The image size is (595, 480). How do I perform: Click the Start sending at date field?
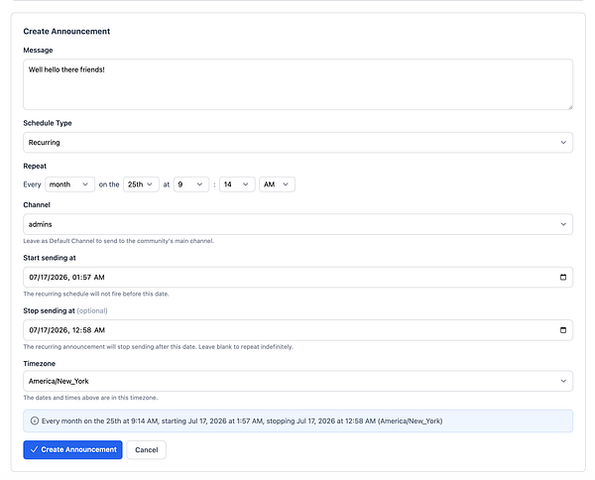coord(297,277)
